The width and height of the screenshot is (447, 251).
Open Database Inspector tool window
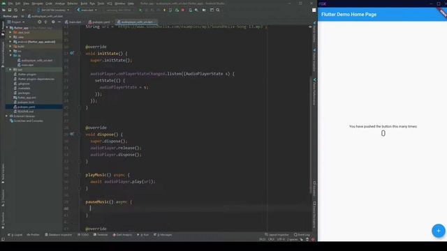pyautogui.click(x=59, y=235)
